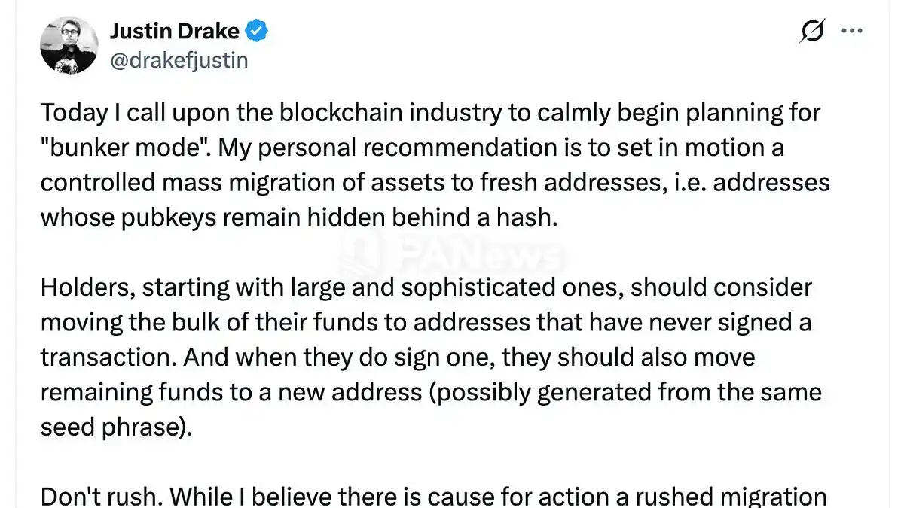Image resolution: width=904 pixels, height=508 pixels.
Task: Click the word "hash." ending the first paragraph
Action: coord(532,217)
